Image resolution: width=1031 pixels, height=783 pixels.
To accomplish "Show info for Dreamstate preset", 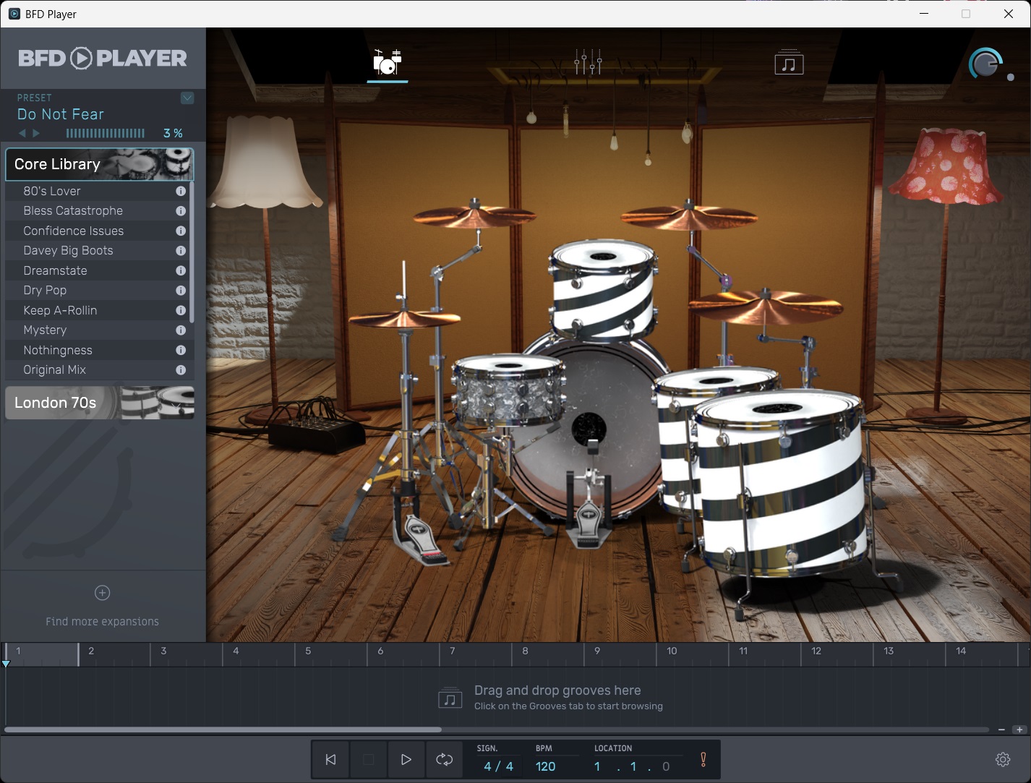I will pos(181,270).
